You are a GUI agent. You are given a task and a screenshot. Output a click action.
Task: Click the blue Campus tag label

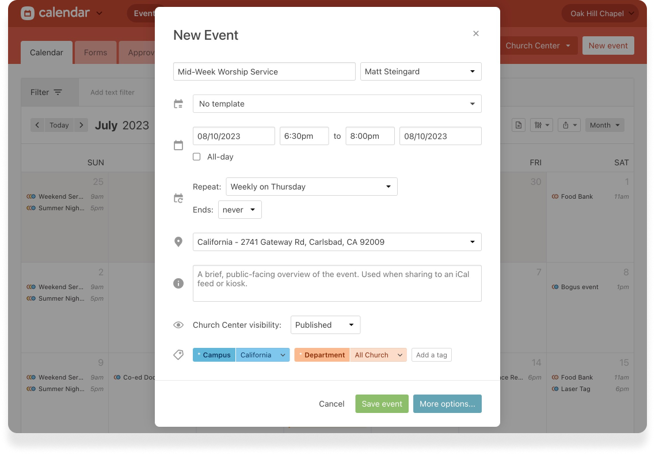(214, 355)
